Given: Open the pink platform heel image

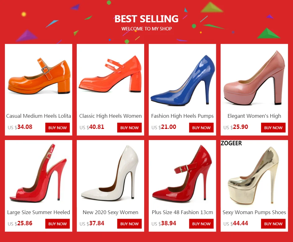Looking at the screenshot, I should [254, 78].
